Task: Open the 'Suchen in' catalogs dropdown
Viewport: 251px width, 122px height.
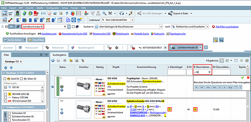Action: [161, 27]
